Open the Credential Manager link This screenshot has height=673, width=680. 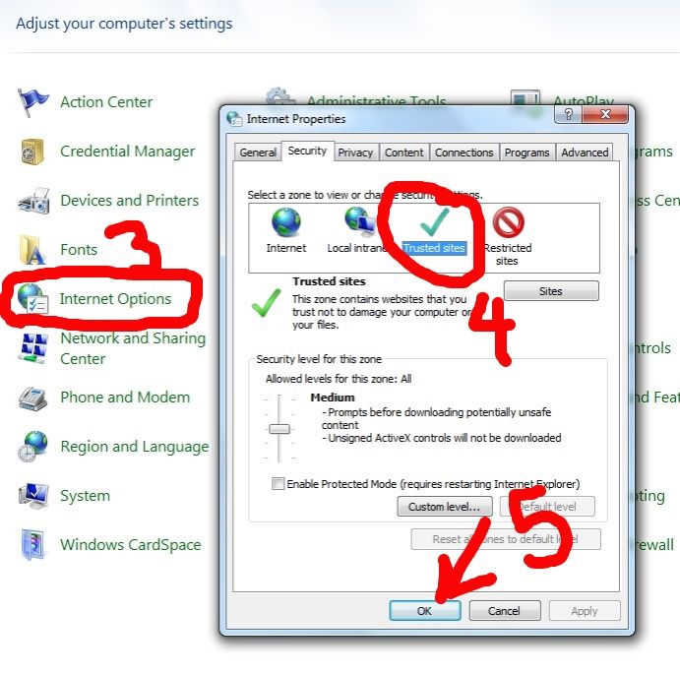[128, 152]
